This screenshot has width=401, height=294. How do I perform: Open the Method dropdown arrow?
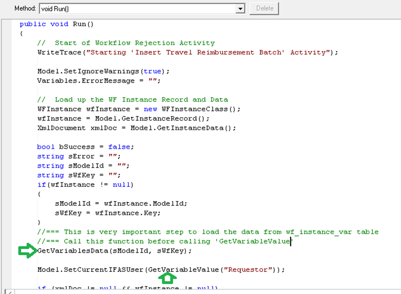click(241, 8)
